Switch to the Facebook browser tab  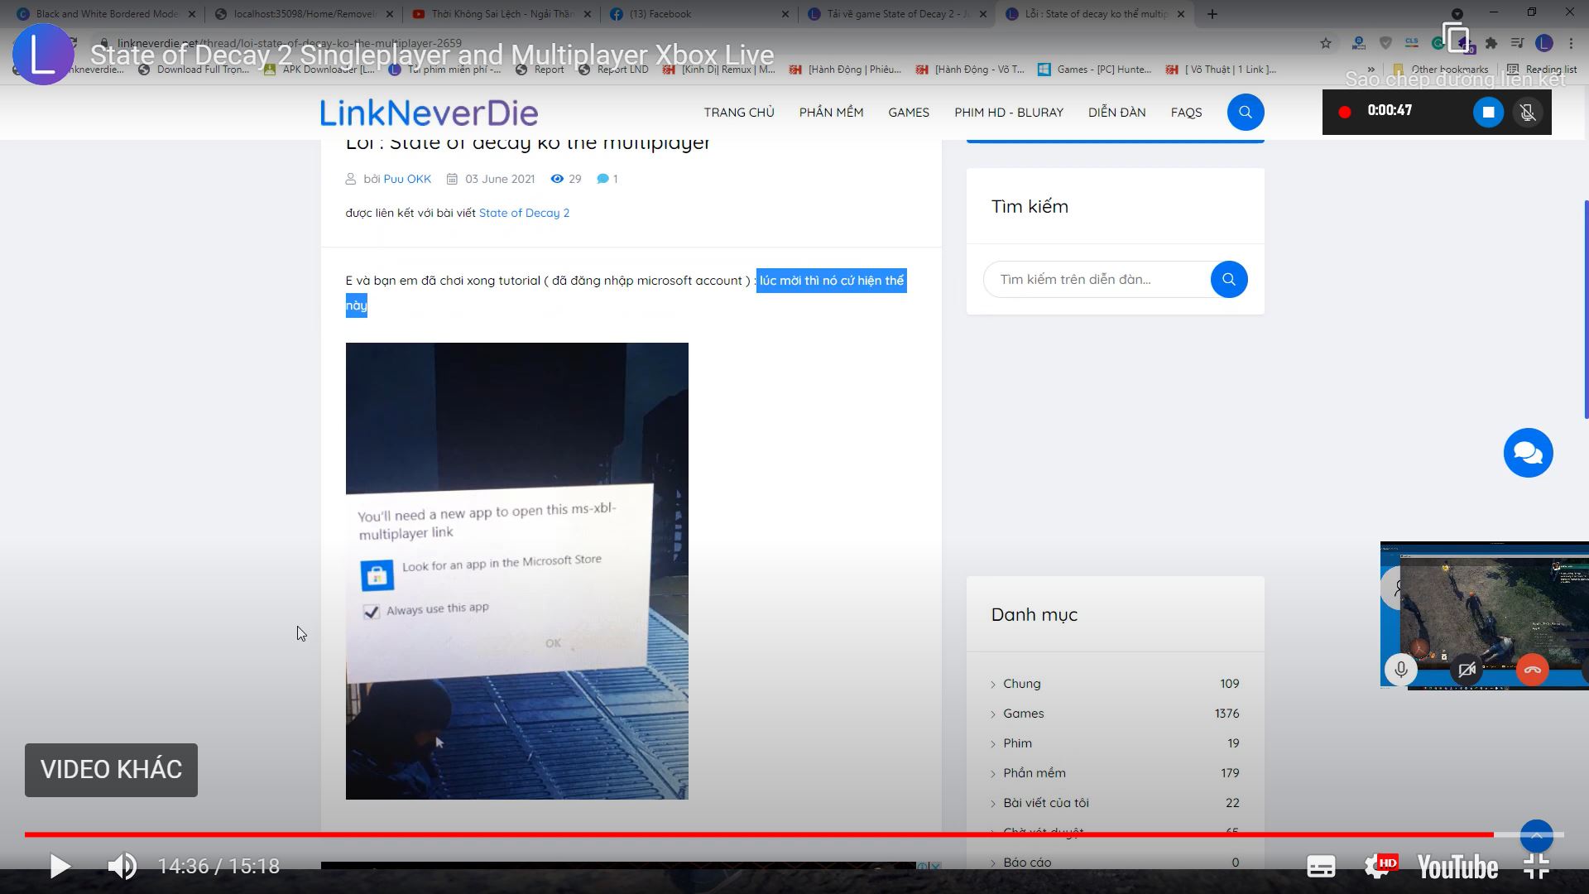point(660,14)
